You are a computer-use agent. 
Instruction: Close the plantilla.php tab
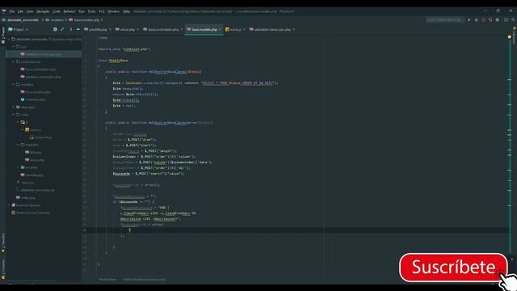[x=110, y=29]
